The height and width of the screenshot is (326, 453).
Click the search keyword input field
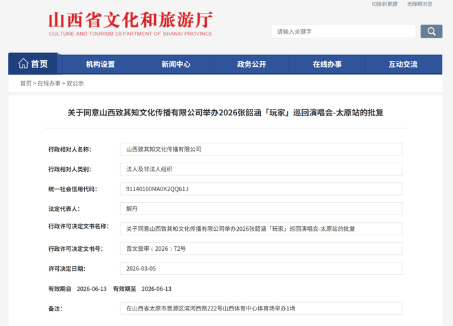343,31
